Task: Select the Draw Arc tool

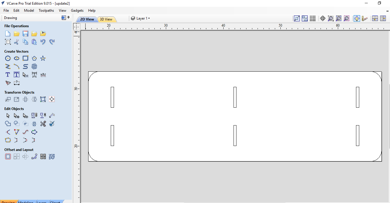Action: click(x=17, y=66)
